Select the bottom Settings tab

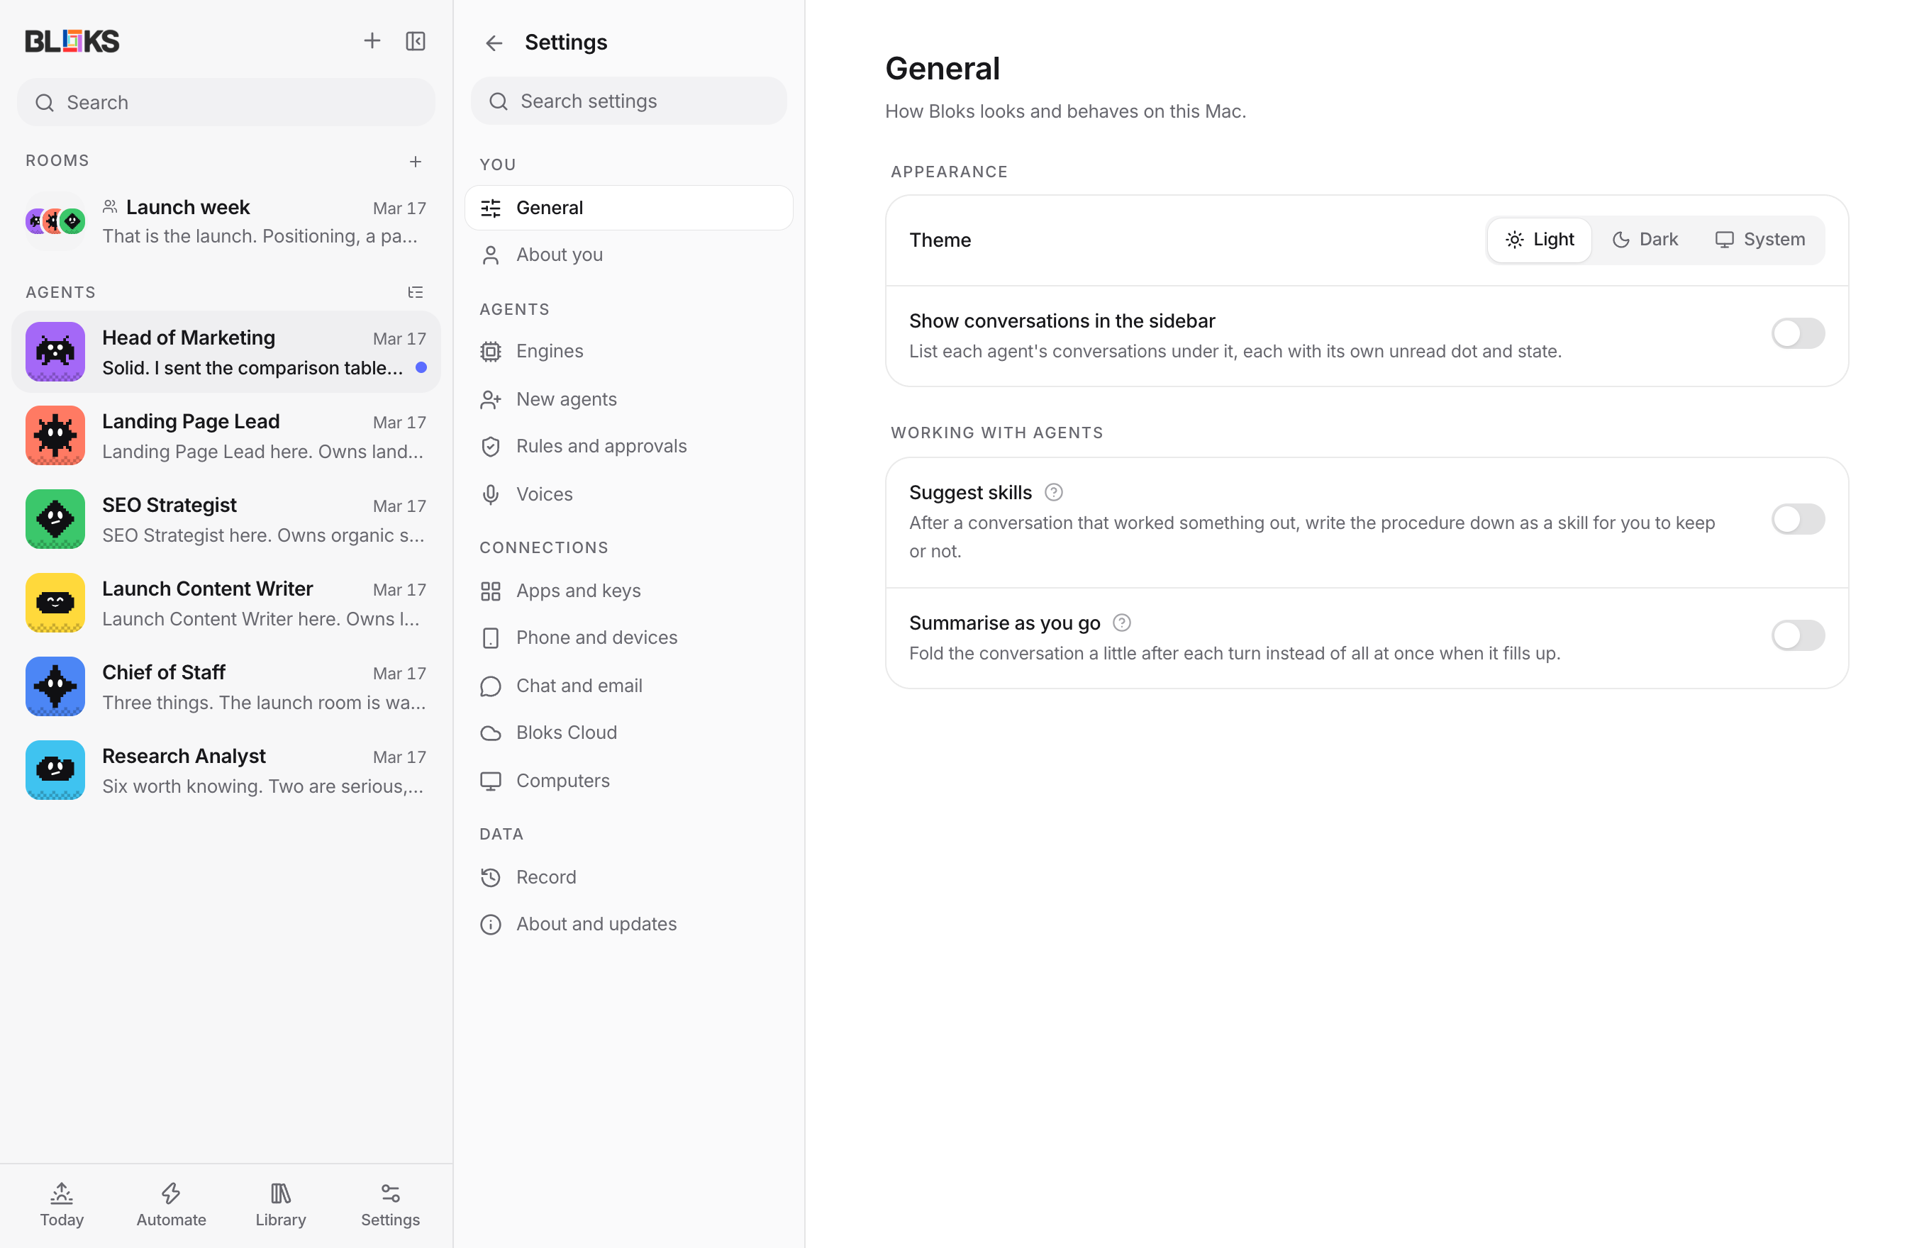(x=390, y=1205)
